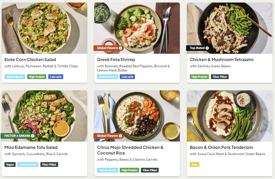This screenshot has width=275, height=179.
Task: Select Chicken & Mushroom Tetrazzini title
Action: (x=222, y=60)
